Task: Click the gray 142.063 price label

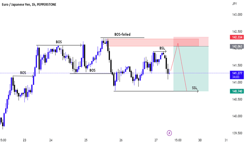Action: [237, 46]
